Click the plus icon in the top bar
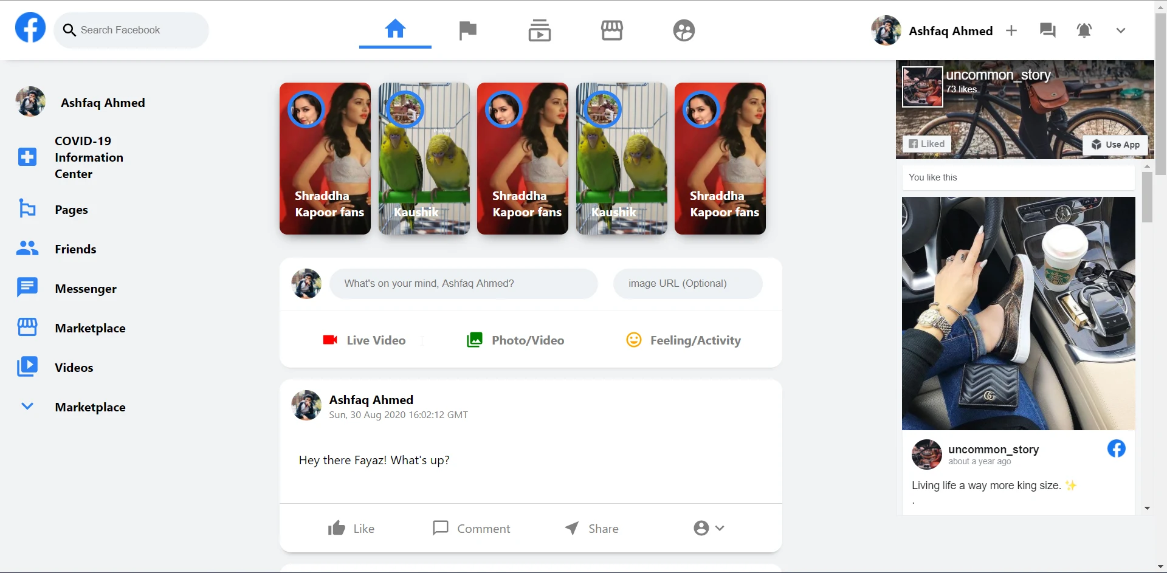The height and width of the screenshot is (573, 1167). [x=1011, y=30]
